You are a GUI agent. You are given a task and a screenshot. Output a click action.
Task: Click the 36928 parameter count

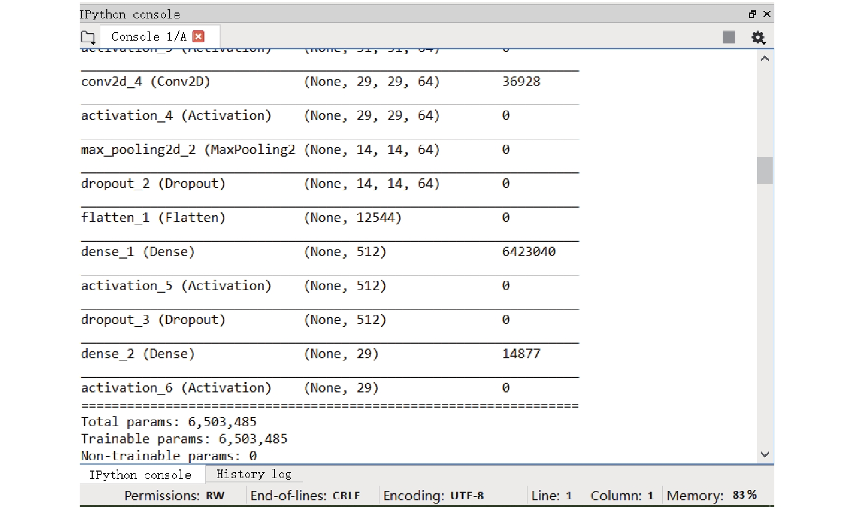[521, 81]
